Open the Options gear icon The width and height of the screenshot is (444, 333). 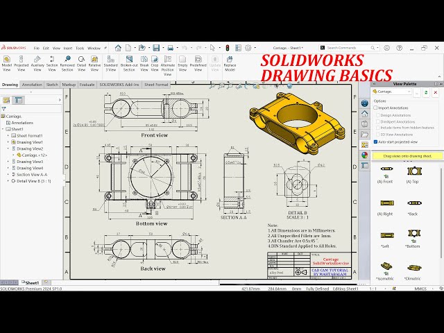pyautogui.click(x=248, y=48)
